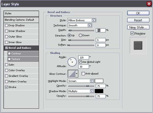This screenshot has height=113, width=153.
Task: Open the Texture sub-option label
Action: click(x=16, y=59)
